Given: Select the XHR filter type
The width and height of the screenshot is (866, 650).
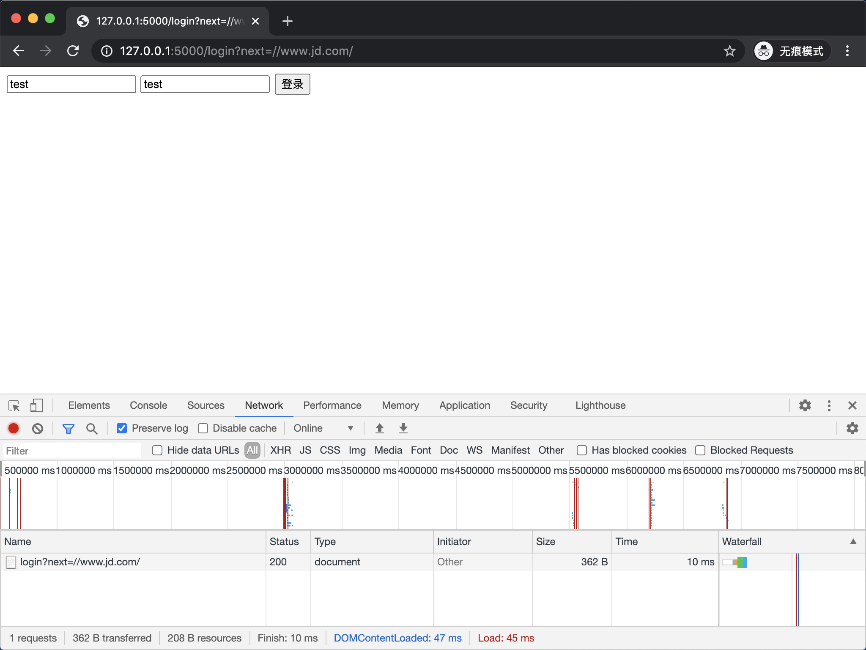Looking at the screenshot, I should tap(280, 450).
